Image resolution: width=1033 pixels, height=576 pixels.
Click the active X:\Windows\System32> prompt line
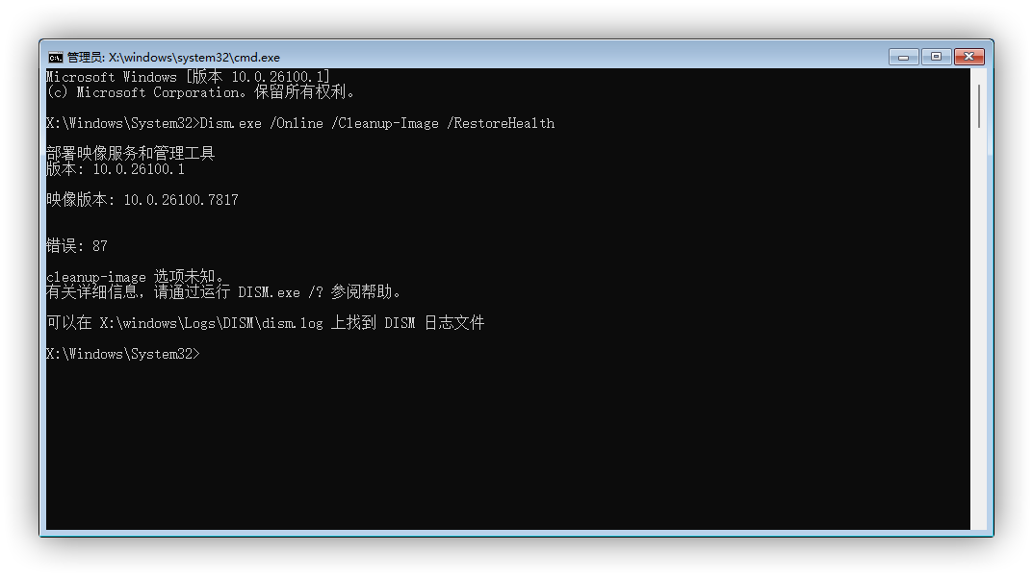(123, 353)
